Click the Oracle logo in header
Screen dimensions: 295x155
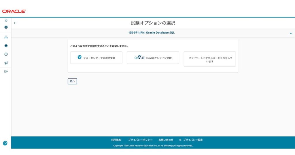(14, 11)
